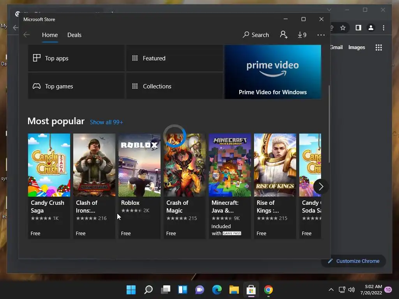Click the Collections dots grid icon
The width and height of the screenshot is (399, 299).
tap(135, 86)
